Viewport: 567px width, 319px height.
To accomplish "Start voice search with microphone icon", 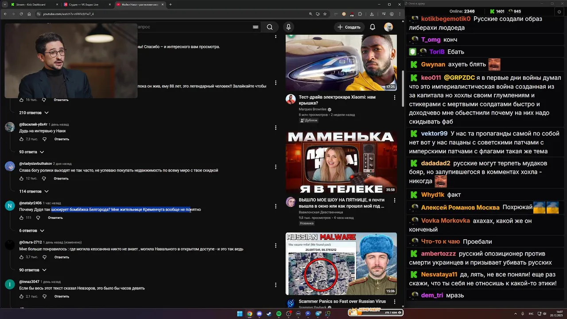I will pyautogui.click(x=288, y=27).
